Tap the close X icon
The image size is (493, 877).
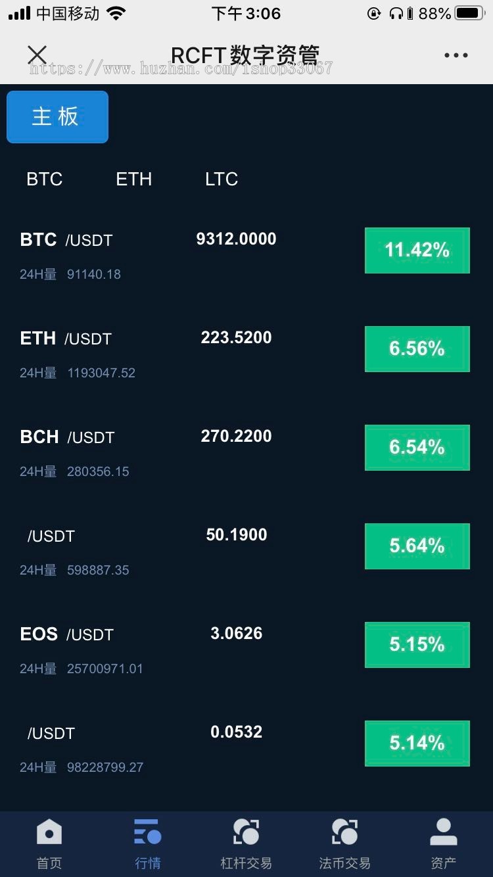coord(37,55)
